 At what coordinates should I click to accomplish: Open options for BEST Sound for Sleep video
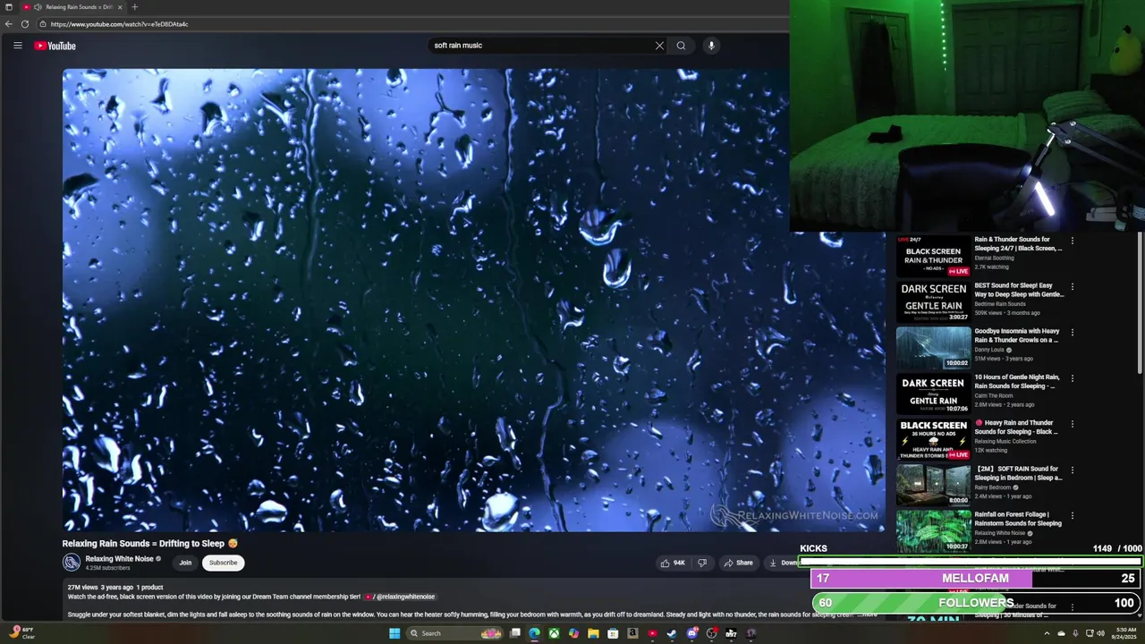pos(1073,286)
